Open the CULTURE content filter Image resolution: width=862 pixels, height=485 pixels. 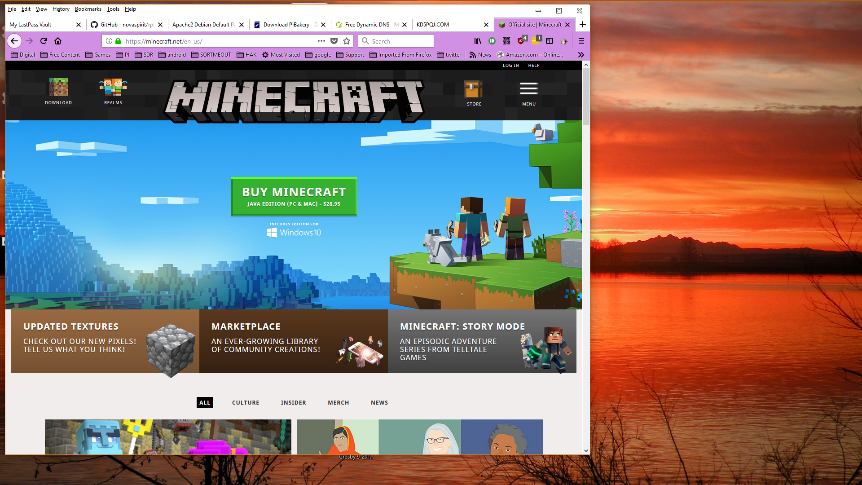coord(245,402)
